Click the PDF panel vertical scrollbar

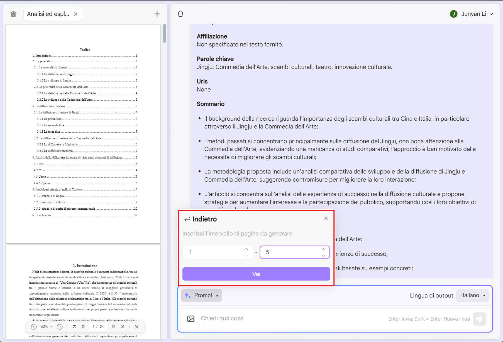pyautogui.click(x=165, y=33)
